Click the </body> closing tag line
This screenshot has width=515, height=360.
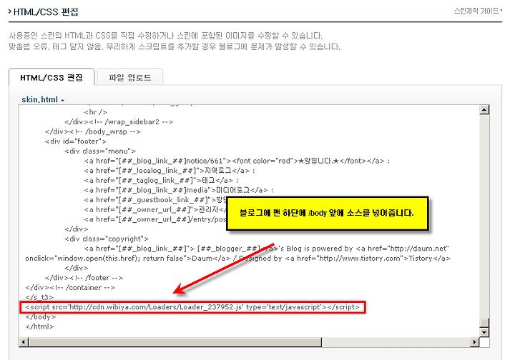tap(40, 316)
